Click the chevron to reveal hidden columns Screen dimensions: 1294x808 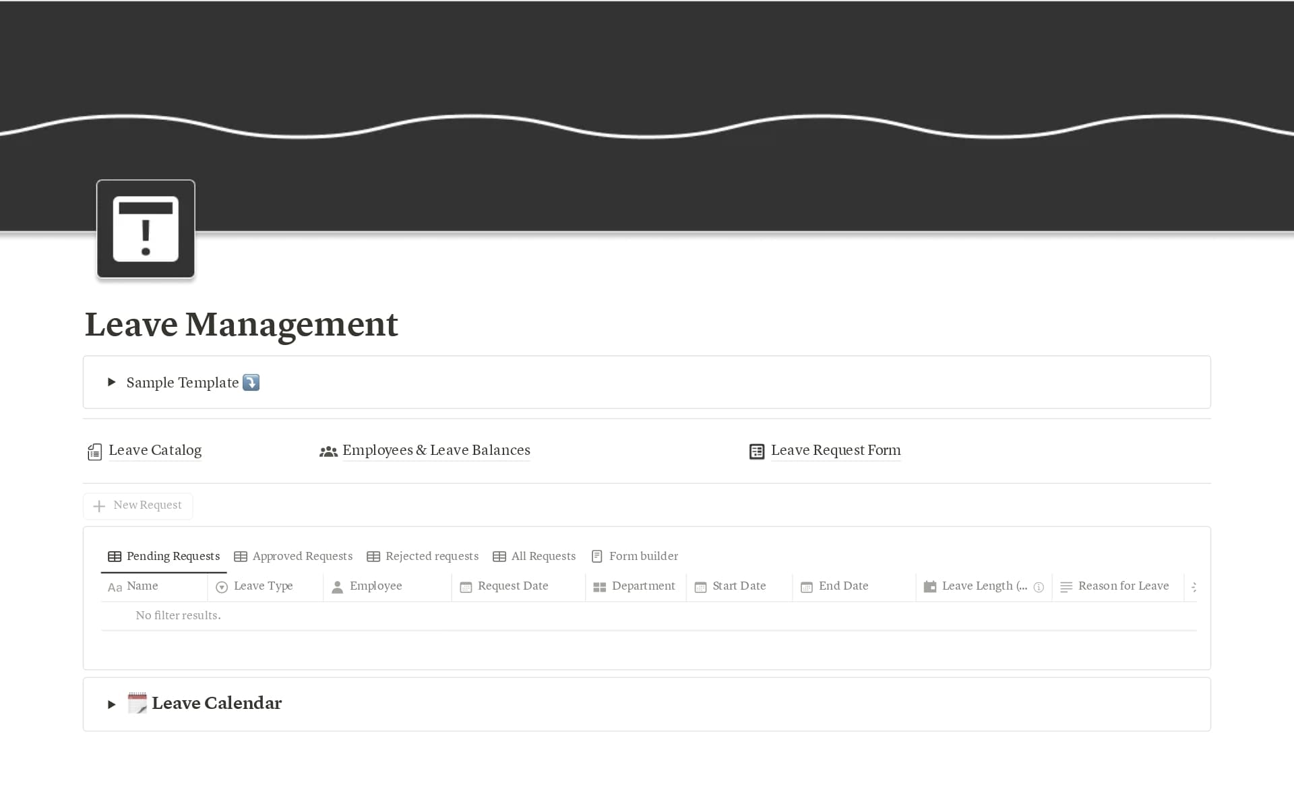[1194, 587]
